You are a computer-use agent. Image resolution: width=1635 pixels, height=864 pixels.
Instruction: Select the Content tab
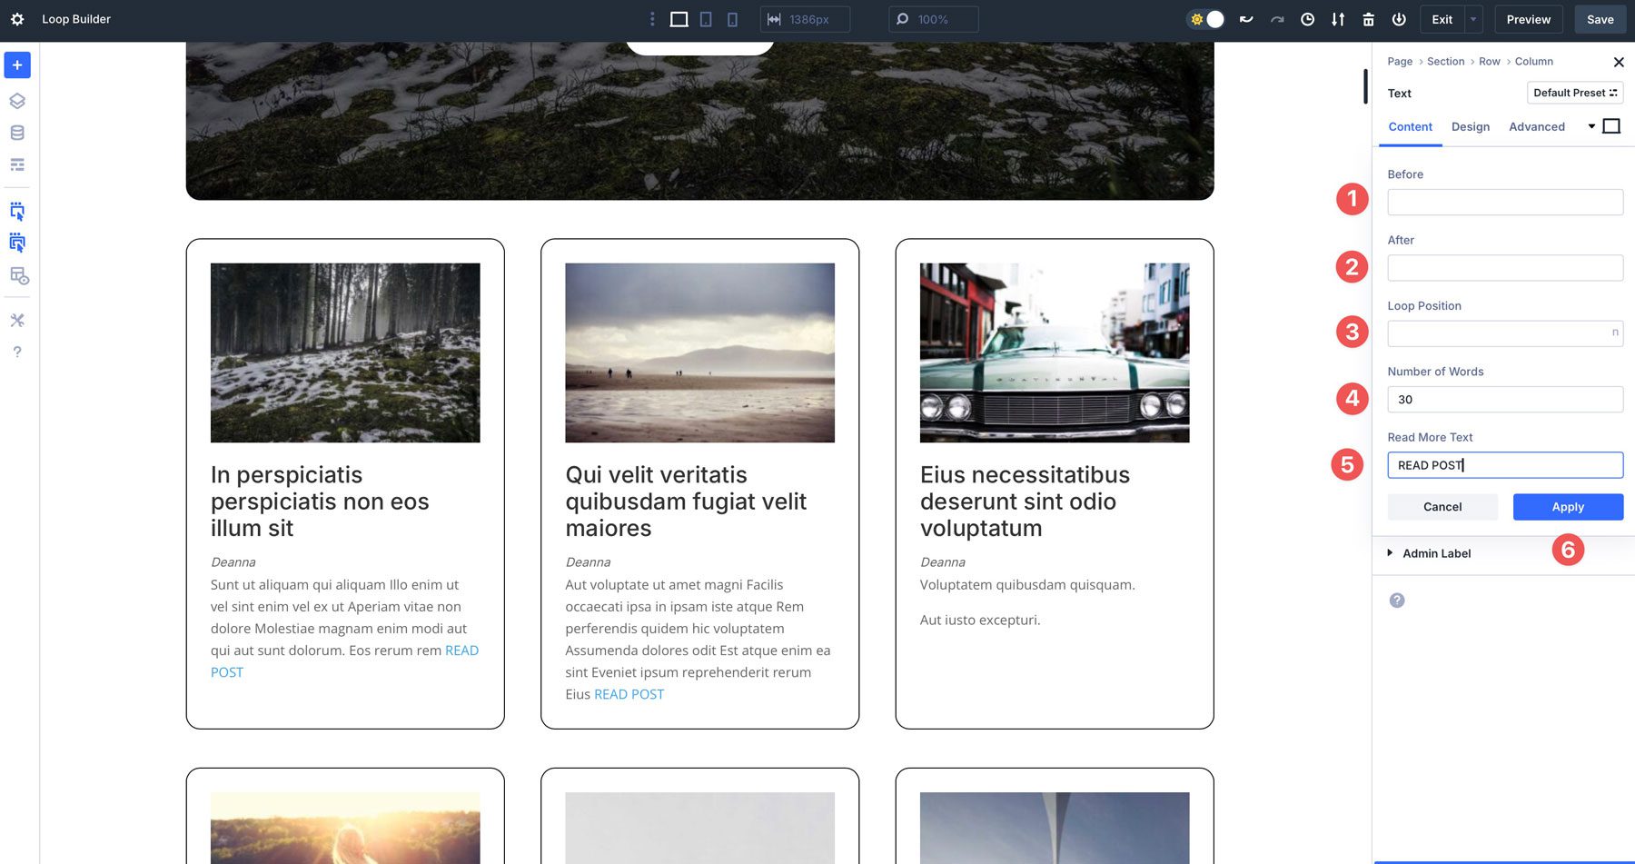pyautogui.click(x=1410, y=126)
